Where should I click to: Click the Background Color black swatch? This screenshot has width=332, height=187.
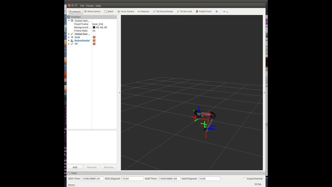(94, 27)
